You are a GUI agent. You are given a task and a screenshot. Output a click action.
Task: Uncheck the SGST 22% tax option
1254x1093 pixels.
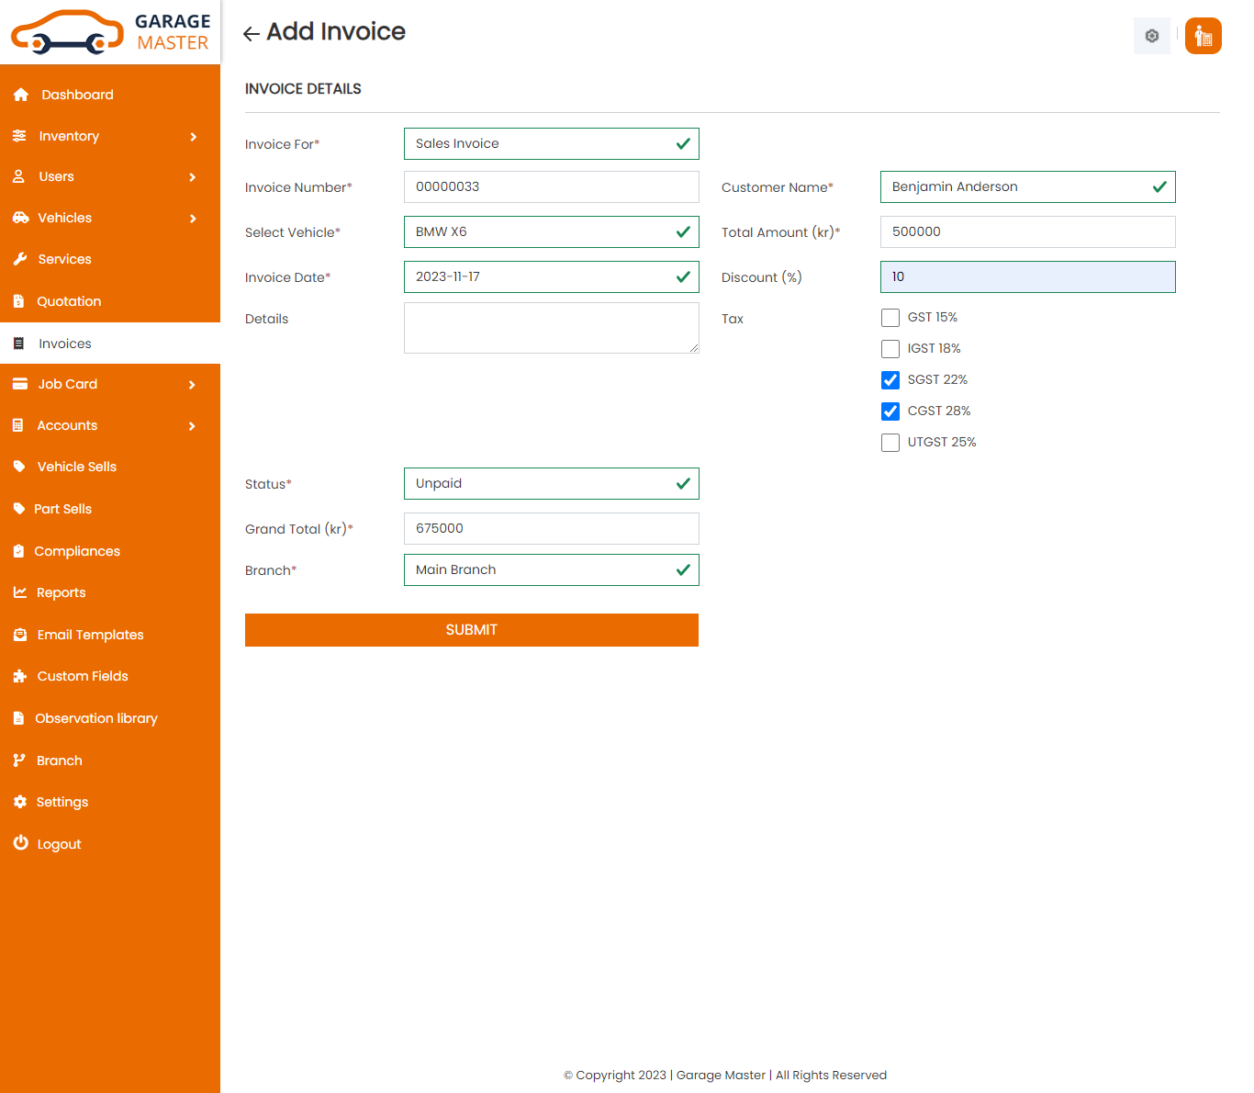pyautogui.click(x=890, y=379)
